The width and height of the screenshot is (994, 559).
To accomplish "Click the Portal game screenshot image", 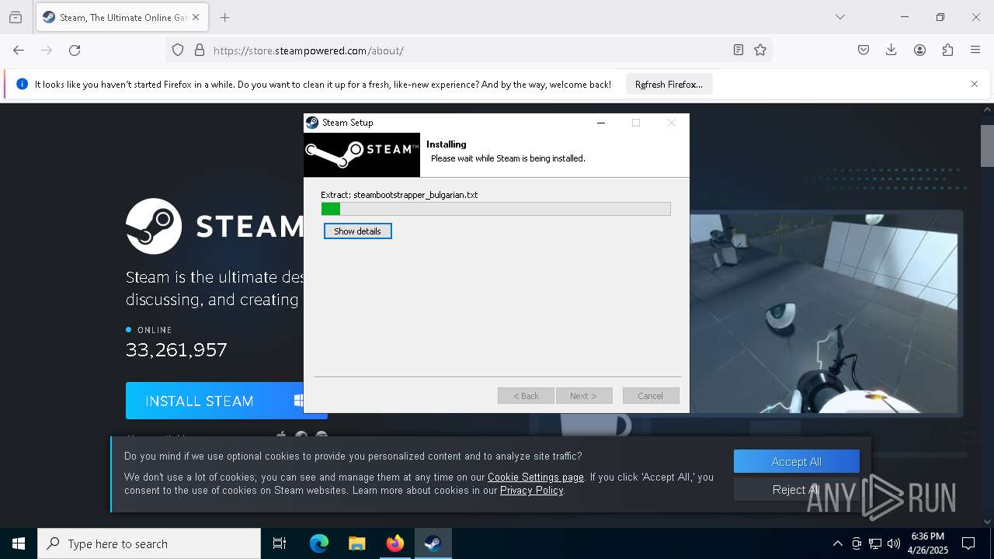I will click(x=823, y=313).
